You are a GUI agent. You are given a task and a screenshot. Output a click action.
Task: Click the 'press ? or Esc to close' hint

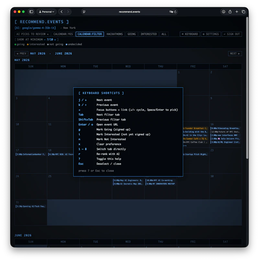96,171
